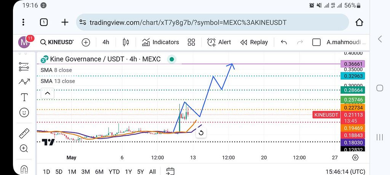Open the Indicators panel

pos(160,42)
